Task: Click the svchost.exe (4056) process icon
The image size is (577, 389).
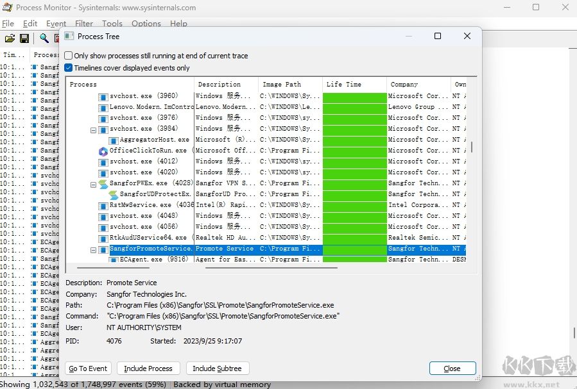Action: [103, 228]
